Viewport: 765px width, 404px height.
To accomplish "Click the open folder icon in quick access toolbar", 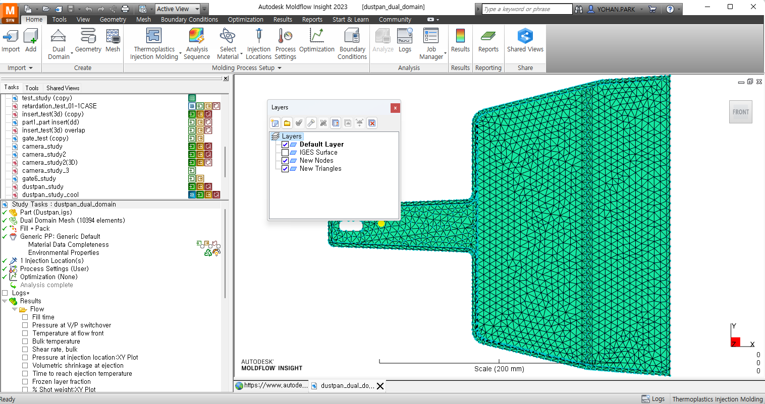I will [46, 9].
